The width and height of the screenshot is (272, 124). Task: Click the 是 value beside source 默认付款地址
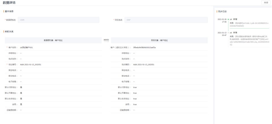pyautogui.click(x=21, y=87)
